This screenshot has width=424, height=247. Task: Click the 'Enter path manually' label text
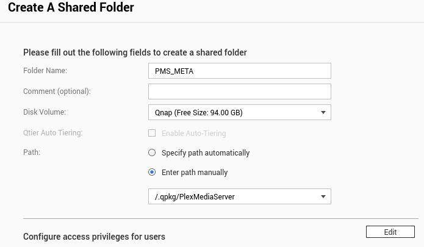pyautogui.click(x=195, y=173)
